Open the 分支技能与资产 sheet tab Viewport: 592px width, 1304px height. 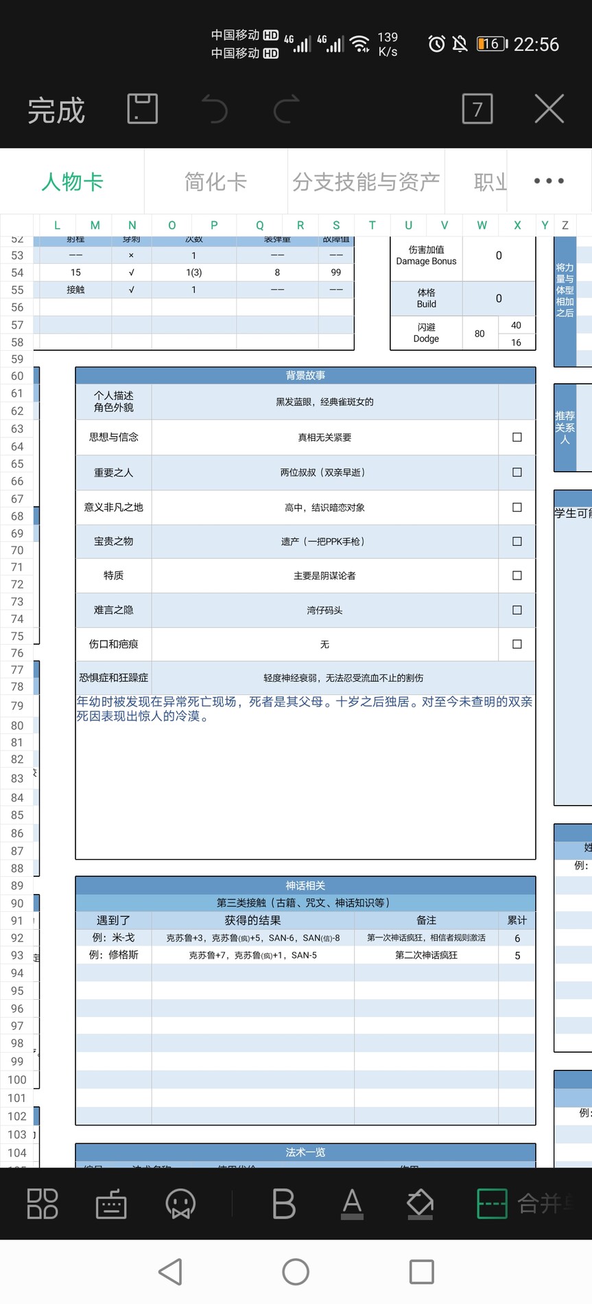366,182
